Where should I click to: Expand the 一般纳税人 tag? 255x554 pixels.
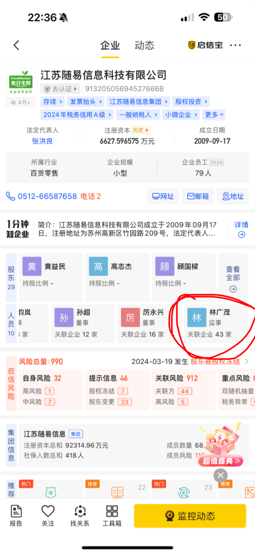click(138, 115)
